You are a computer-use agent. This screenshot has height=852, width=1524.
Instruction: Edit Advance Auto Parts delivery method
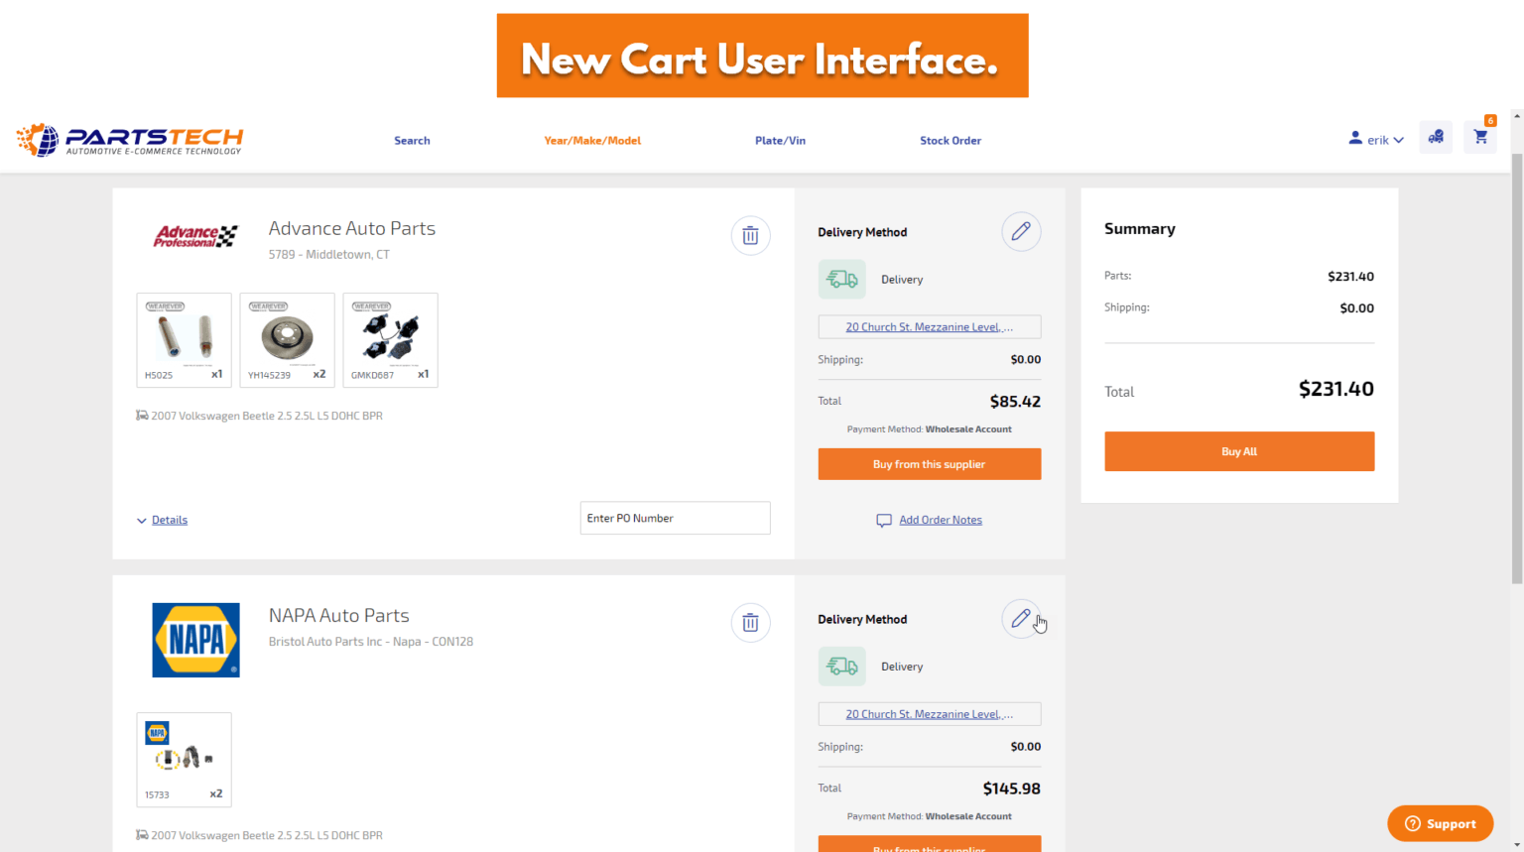pos(1021,232)
